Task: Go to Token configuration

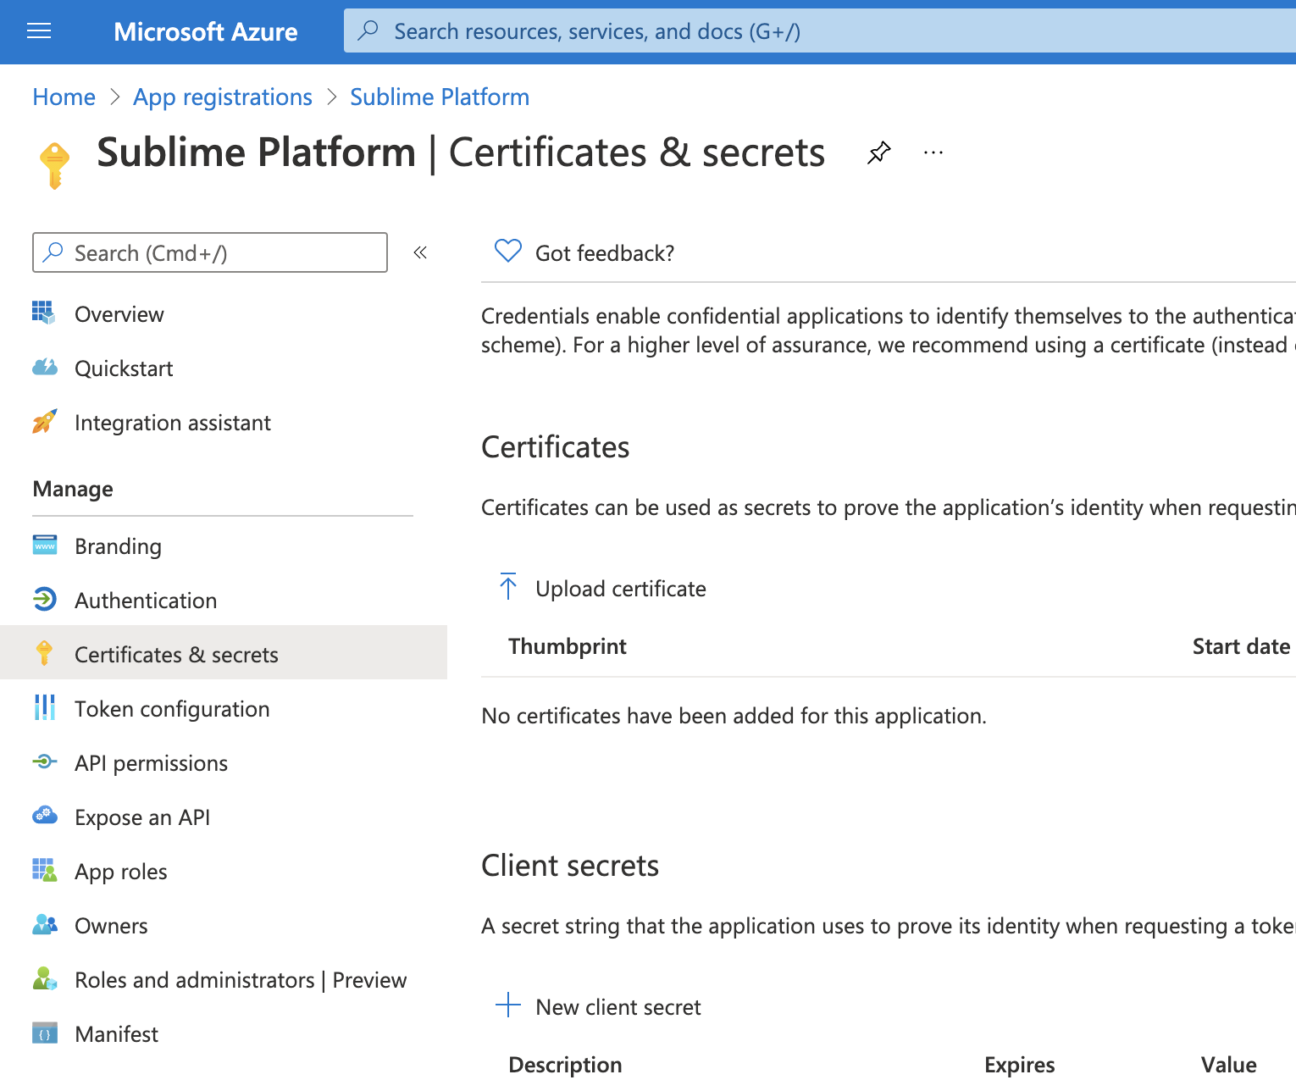Action: coord(172,709)
